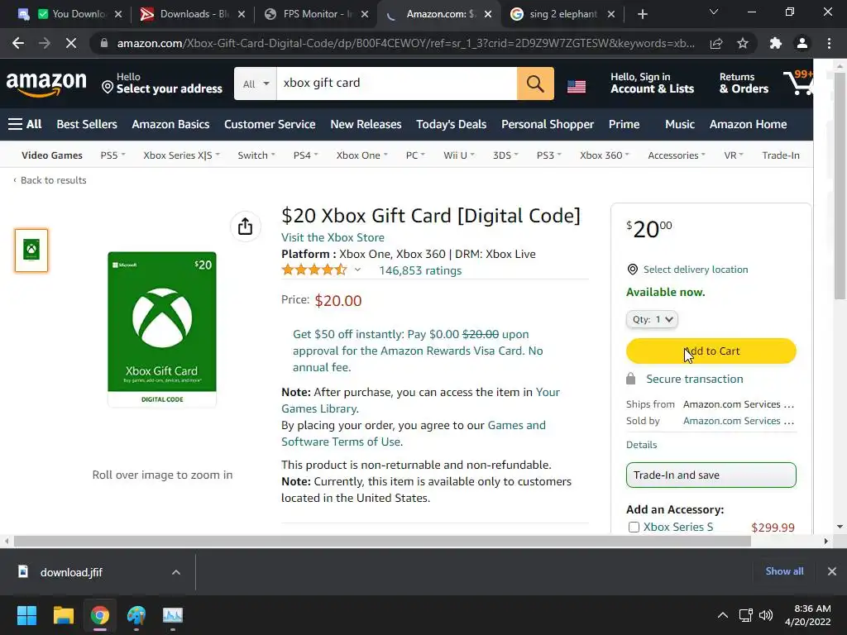Open Chrome extensions puzzle icon

(x=776, y=43)
